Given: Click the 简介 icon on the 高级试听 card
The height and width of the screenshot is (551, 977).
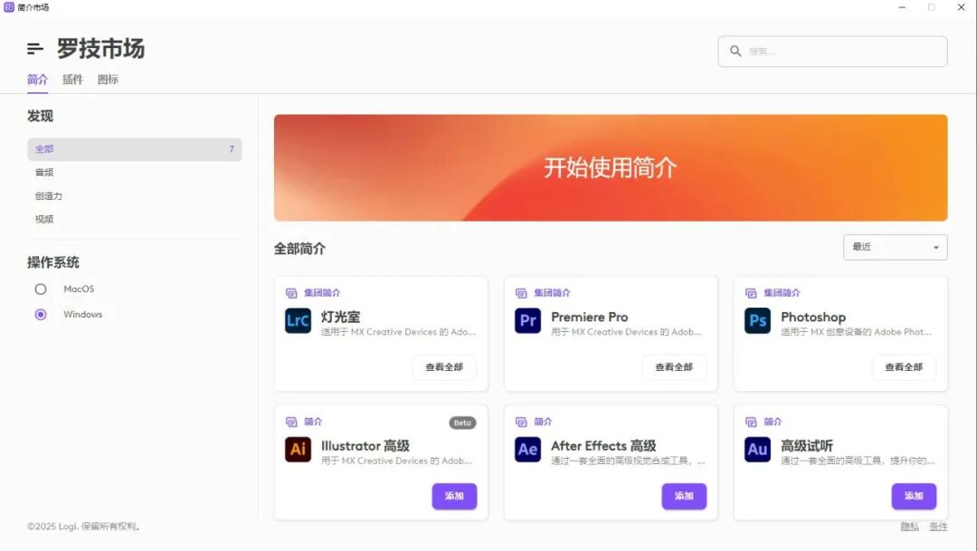Looking at the screenshot, I should point(751,422).
